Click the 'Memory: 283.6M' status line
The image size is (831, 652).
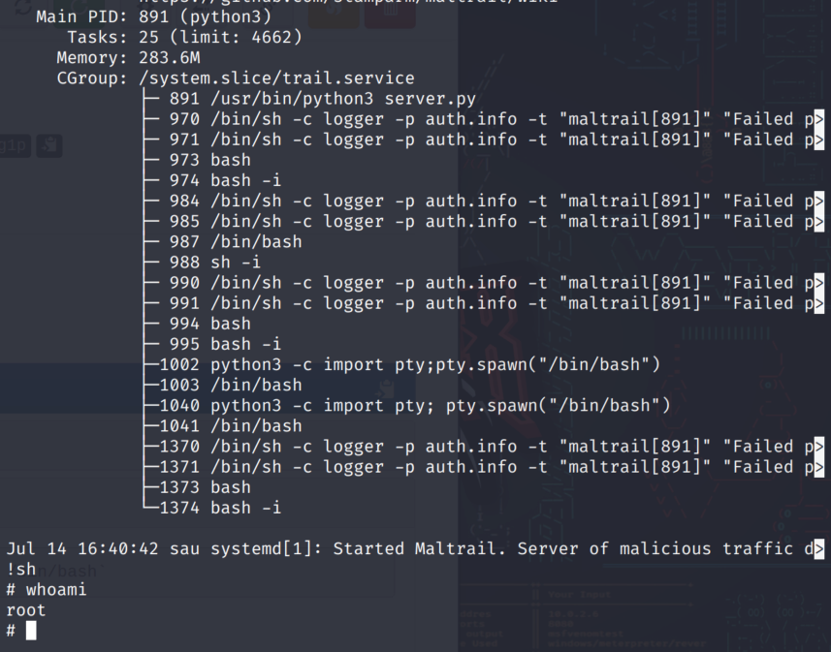click(128, 58)
